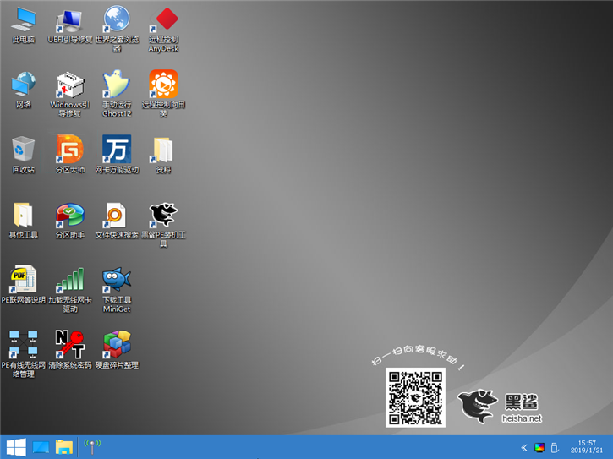This screenshot has width=613, height=459.
Task: Open 手动运行 Ghost12 shortcut
Action: pyautogui.click(x=116, y=85)
